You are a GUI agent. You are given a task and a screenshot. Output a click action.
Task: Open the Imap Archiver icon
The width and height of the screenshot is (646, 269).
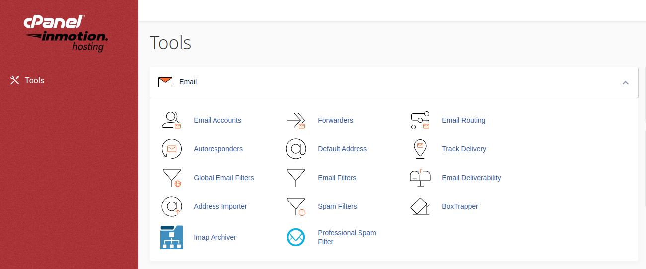point(172,237)
